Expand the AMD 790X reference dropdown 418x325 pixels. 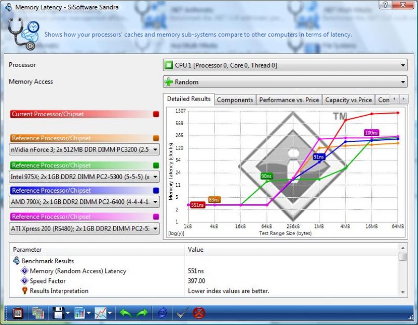(85, 202)
